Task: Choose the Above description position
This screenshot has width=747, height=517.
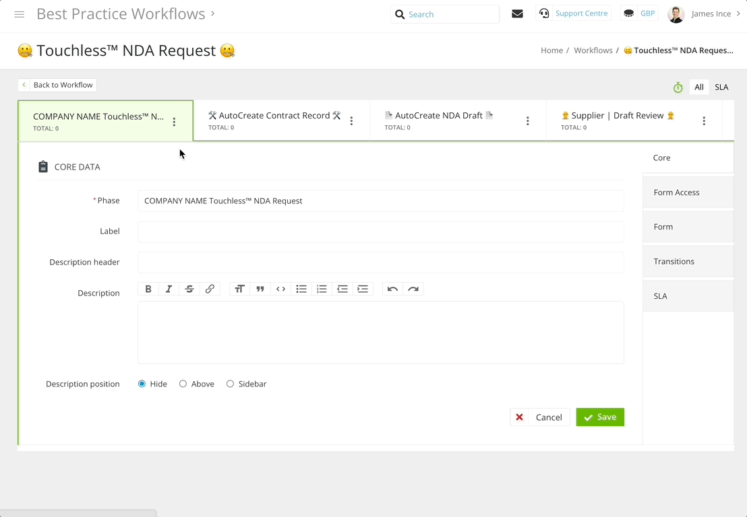Action: 183,383
